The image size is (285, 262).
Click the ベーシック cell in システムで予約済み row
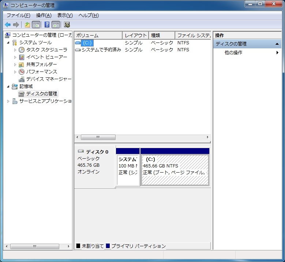[162, 50]
